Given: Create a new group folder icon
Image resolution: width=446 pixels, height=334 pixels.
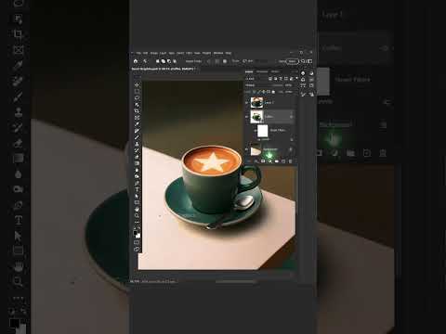Looking at the screenshot, I should [x=277, y=161].
